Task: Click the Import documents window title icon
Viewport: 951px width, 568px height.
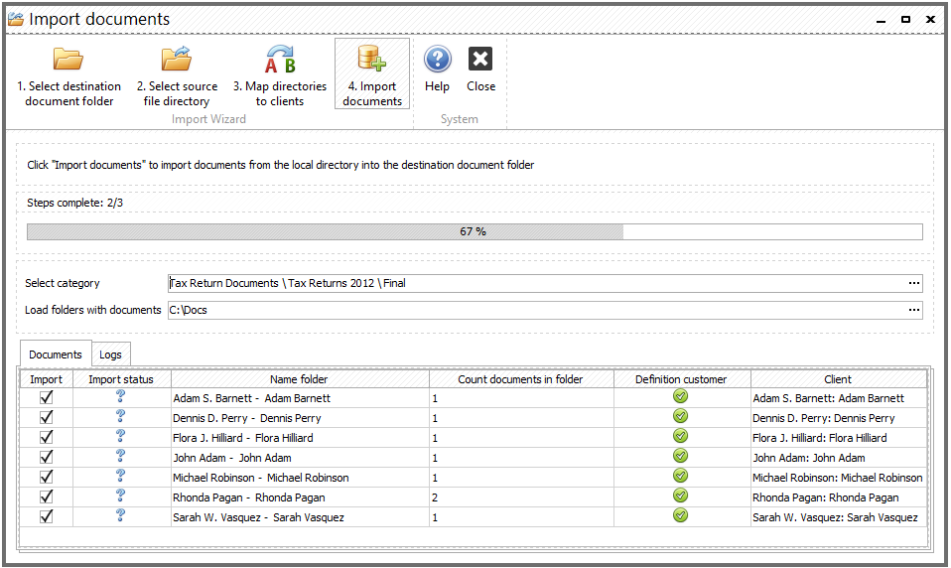Action: [16, 20]
